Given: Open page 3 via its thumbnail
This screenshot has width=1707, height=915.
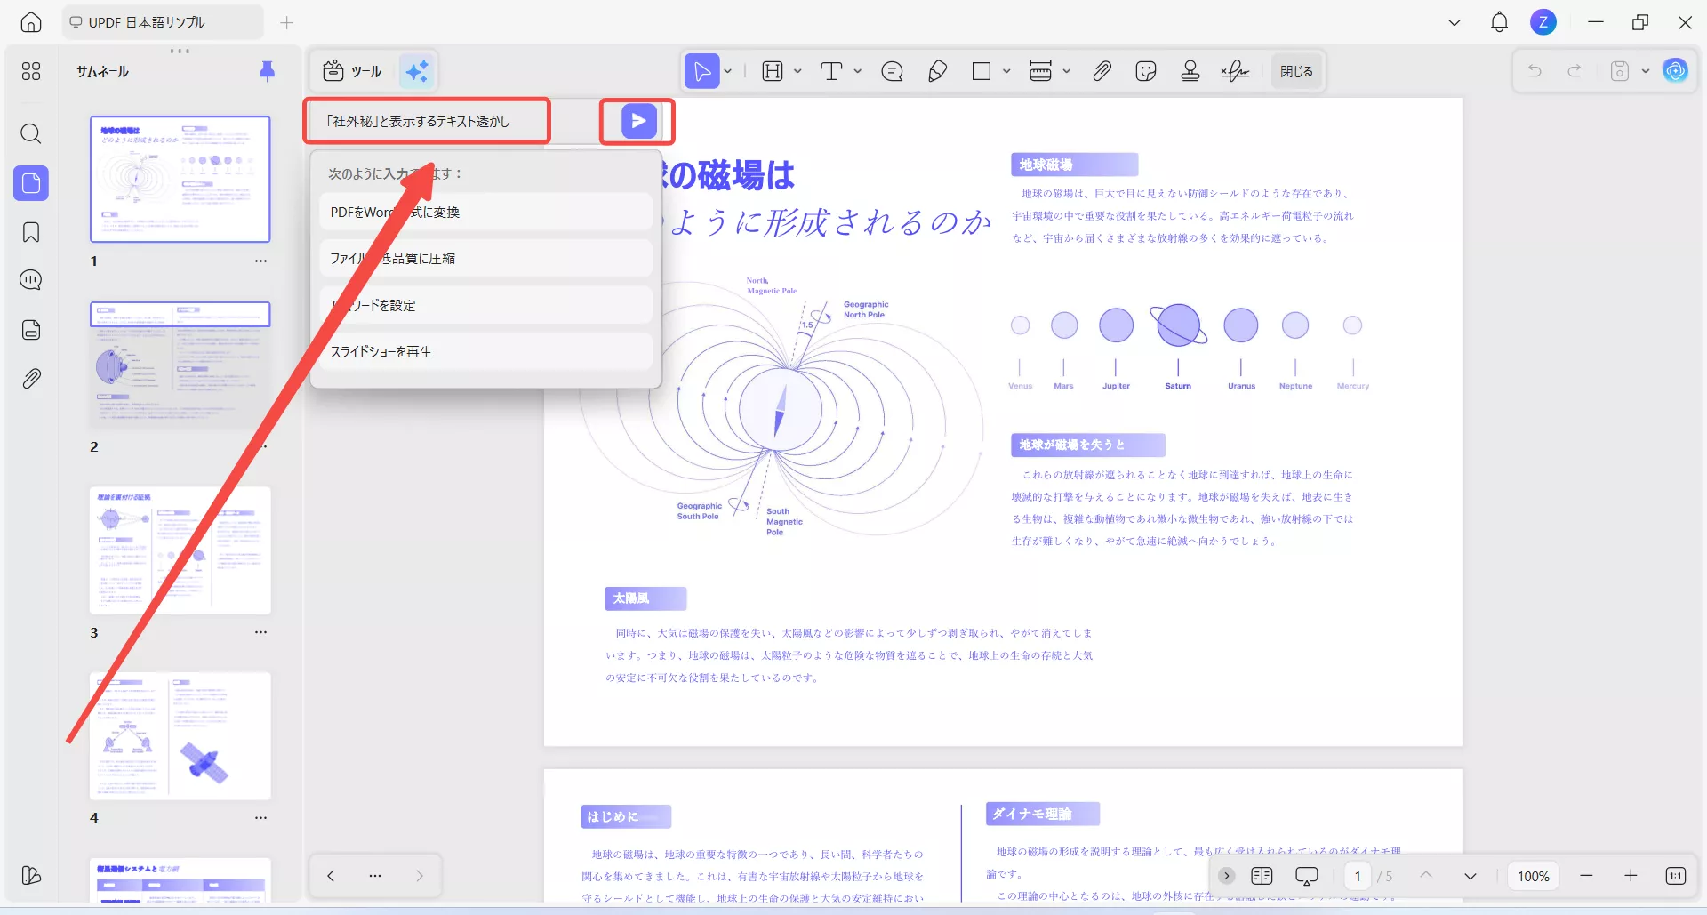Looking at the screenshot, I should click(180, 550).
